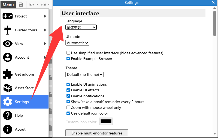
Task: Expand the View submenu arrow
Action: [45, 44]
